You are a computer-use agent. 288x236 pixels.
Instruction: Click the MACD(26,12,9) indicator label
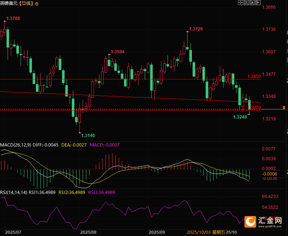coord(16,145)
